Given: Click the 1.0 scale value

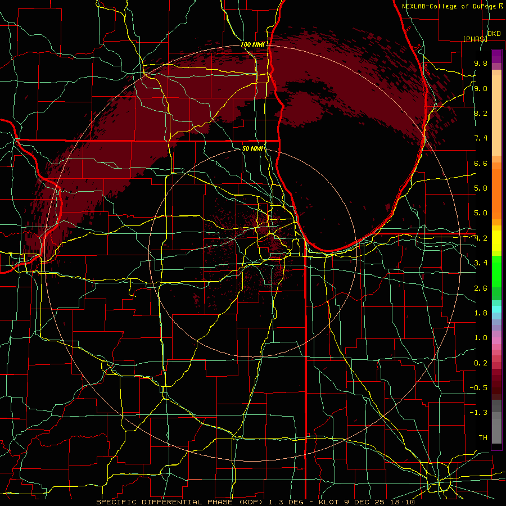Looking at the screenshot, I should coord(481,338).
